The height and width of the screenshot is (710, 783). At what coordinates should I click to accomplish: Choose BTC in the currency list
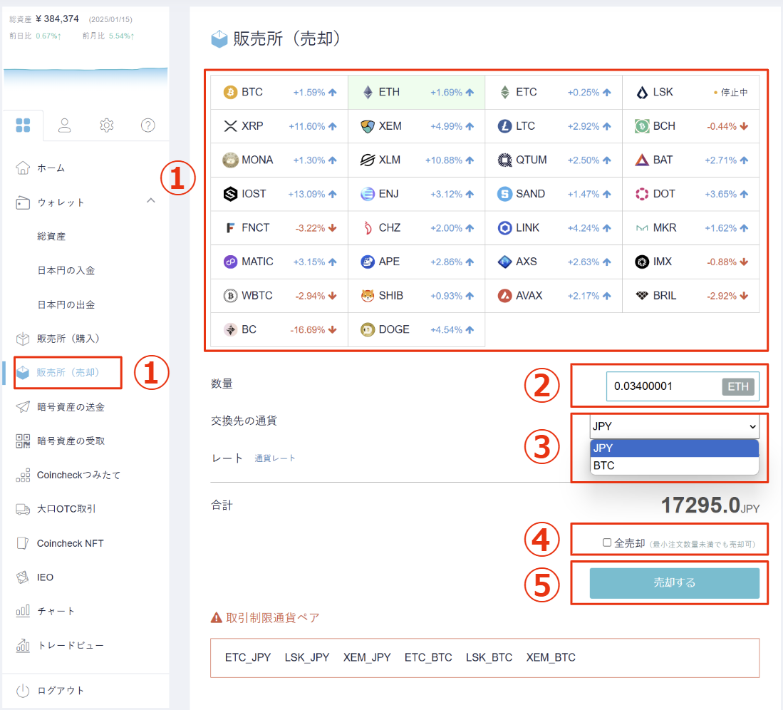coord(674,465)
